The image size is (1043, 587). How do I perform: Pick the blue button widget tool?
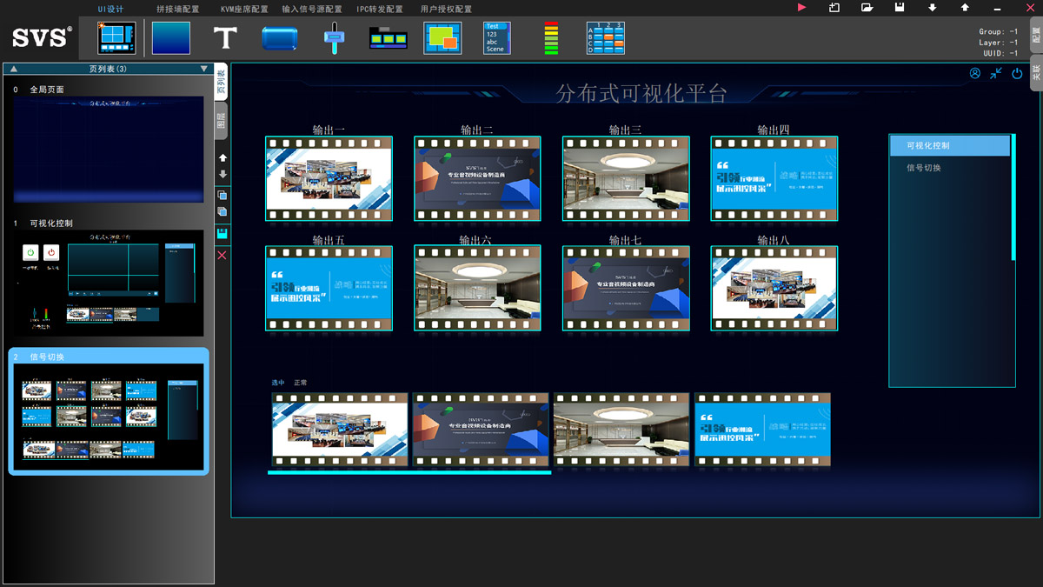pyautogui.click(x=280, y=38)
